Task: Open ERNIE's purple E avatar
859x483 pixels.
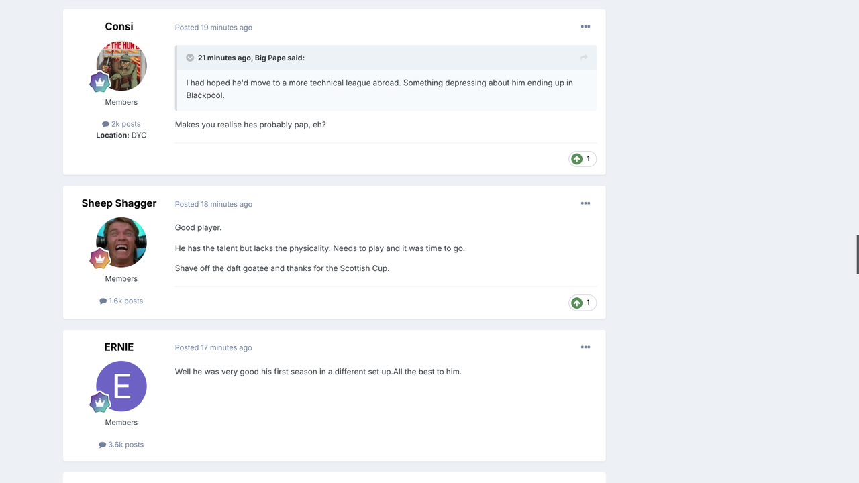Action: pos(121,386)
